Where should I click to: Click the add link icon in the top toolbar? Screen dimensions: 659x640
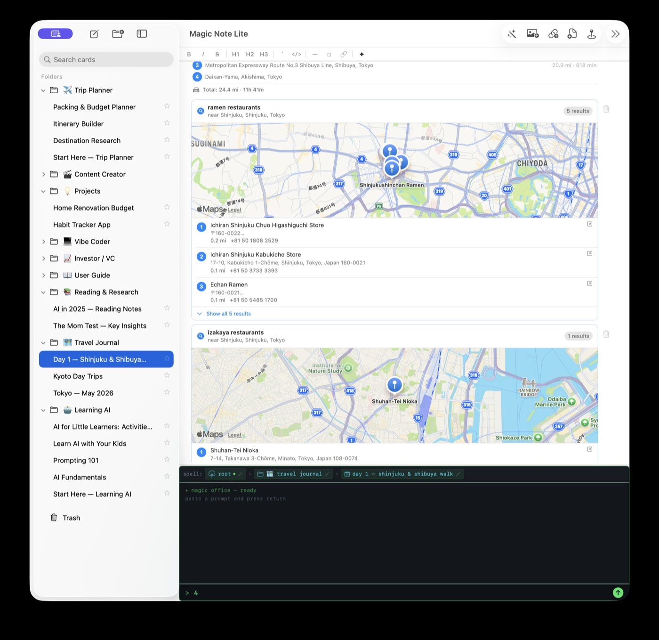(x=554, y=34)
